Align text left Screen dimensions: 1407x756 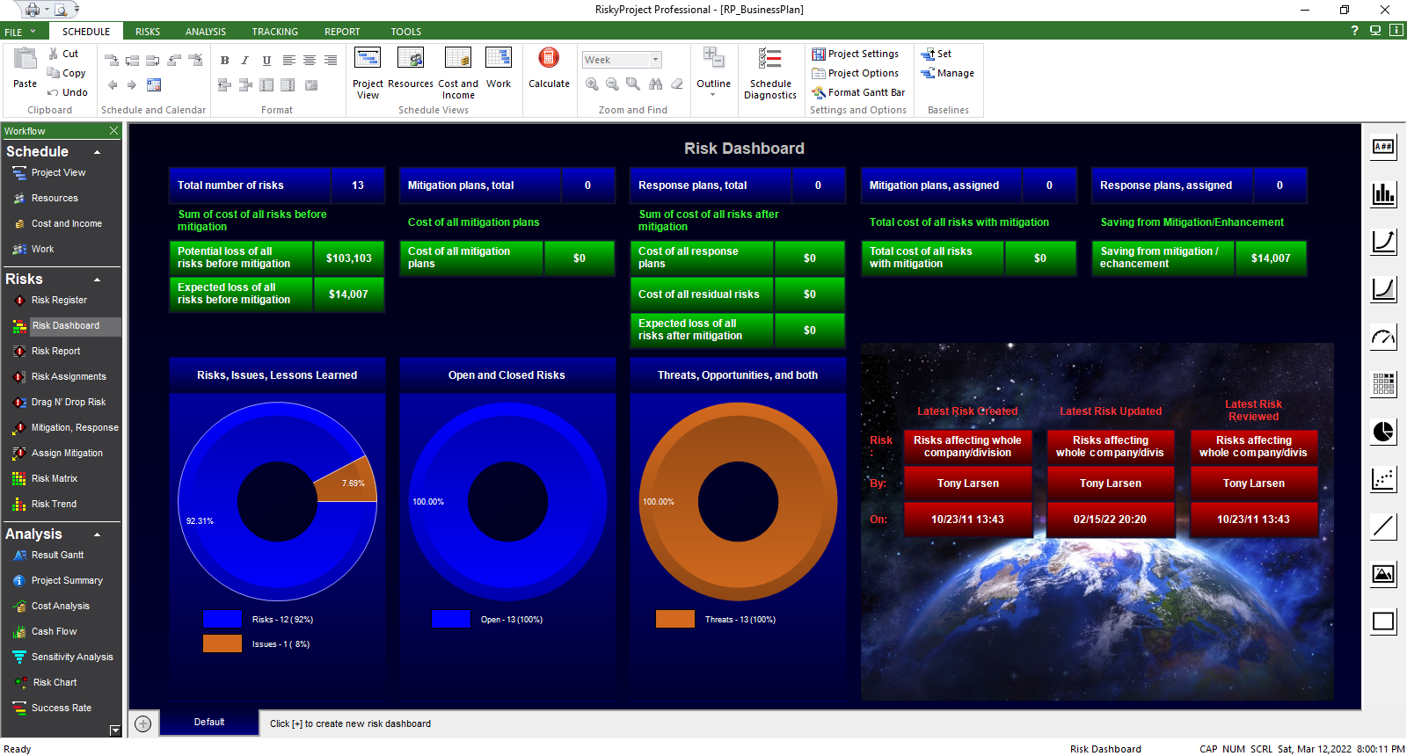tap(288, 61)
